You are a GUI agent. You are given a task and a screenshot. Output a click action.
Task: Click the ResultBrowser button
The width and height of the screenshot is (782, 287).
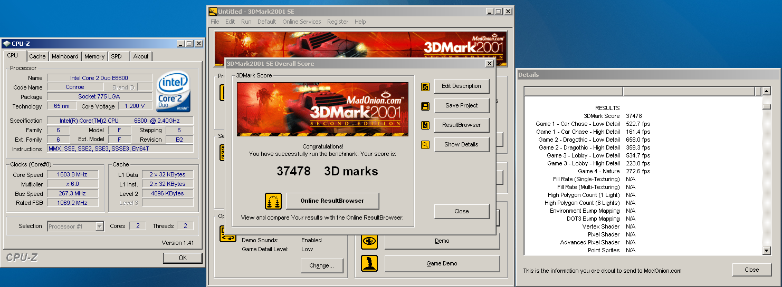(462, 125)
